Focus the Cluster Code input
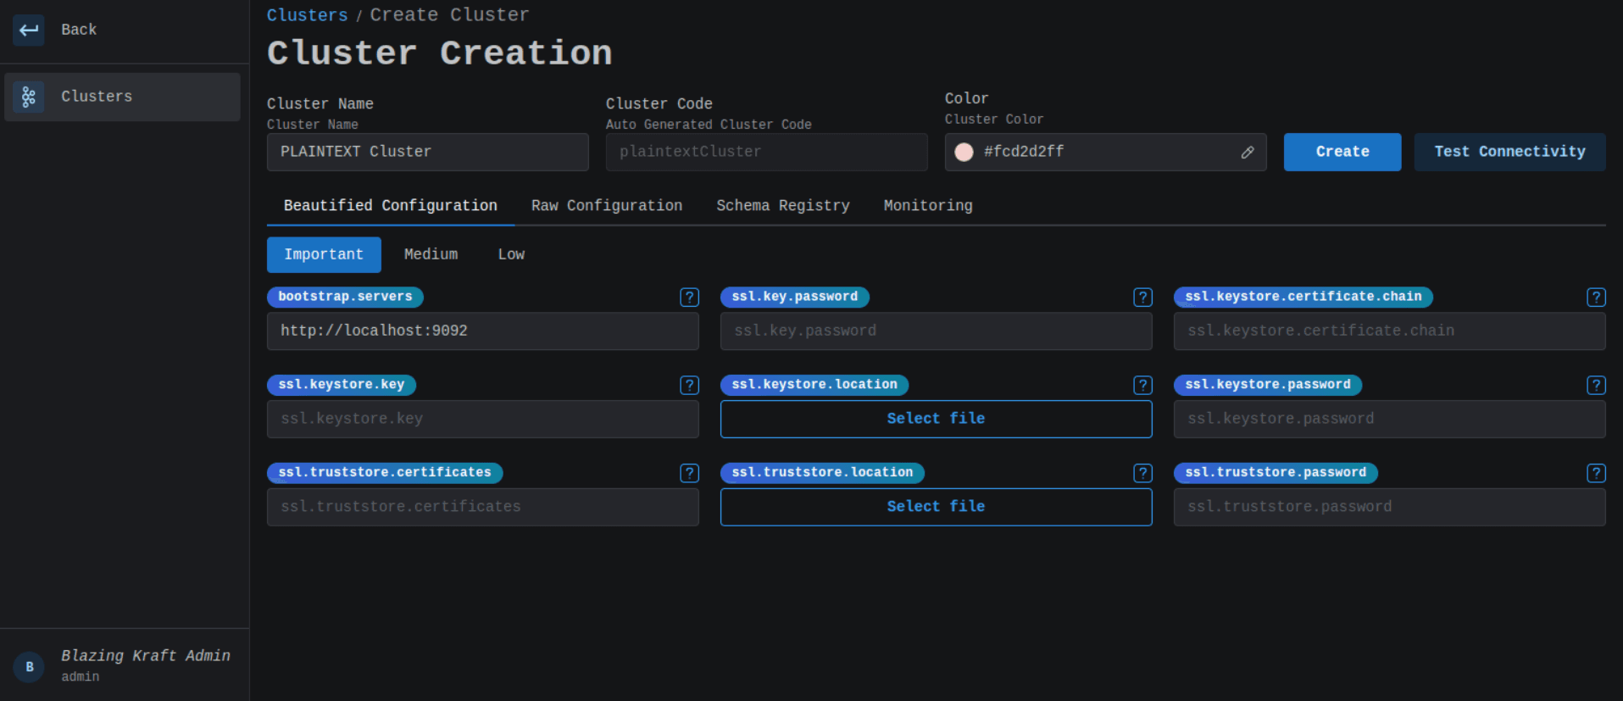The width and height of the screenshot is (1623, 701). point(767,152)
